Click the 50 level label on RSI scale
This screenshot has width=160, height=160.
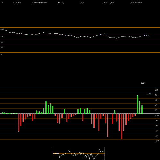pos(2,42)
